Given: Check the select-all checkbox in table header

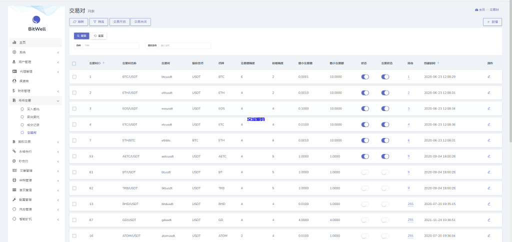Looking at the screenshot, I should tap(74, 63).
